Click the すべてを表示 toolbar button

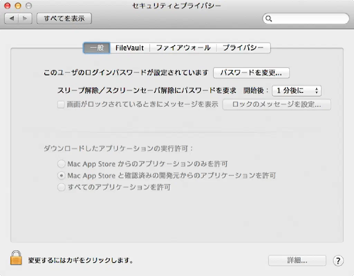(64, 19)
